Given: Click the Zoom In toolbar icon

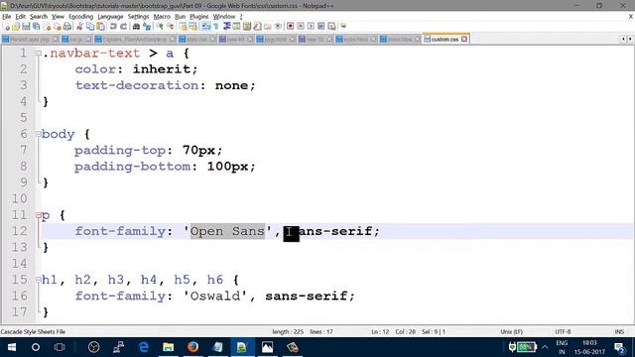Looking at the screenshot, I should point(161,27).
